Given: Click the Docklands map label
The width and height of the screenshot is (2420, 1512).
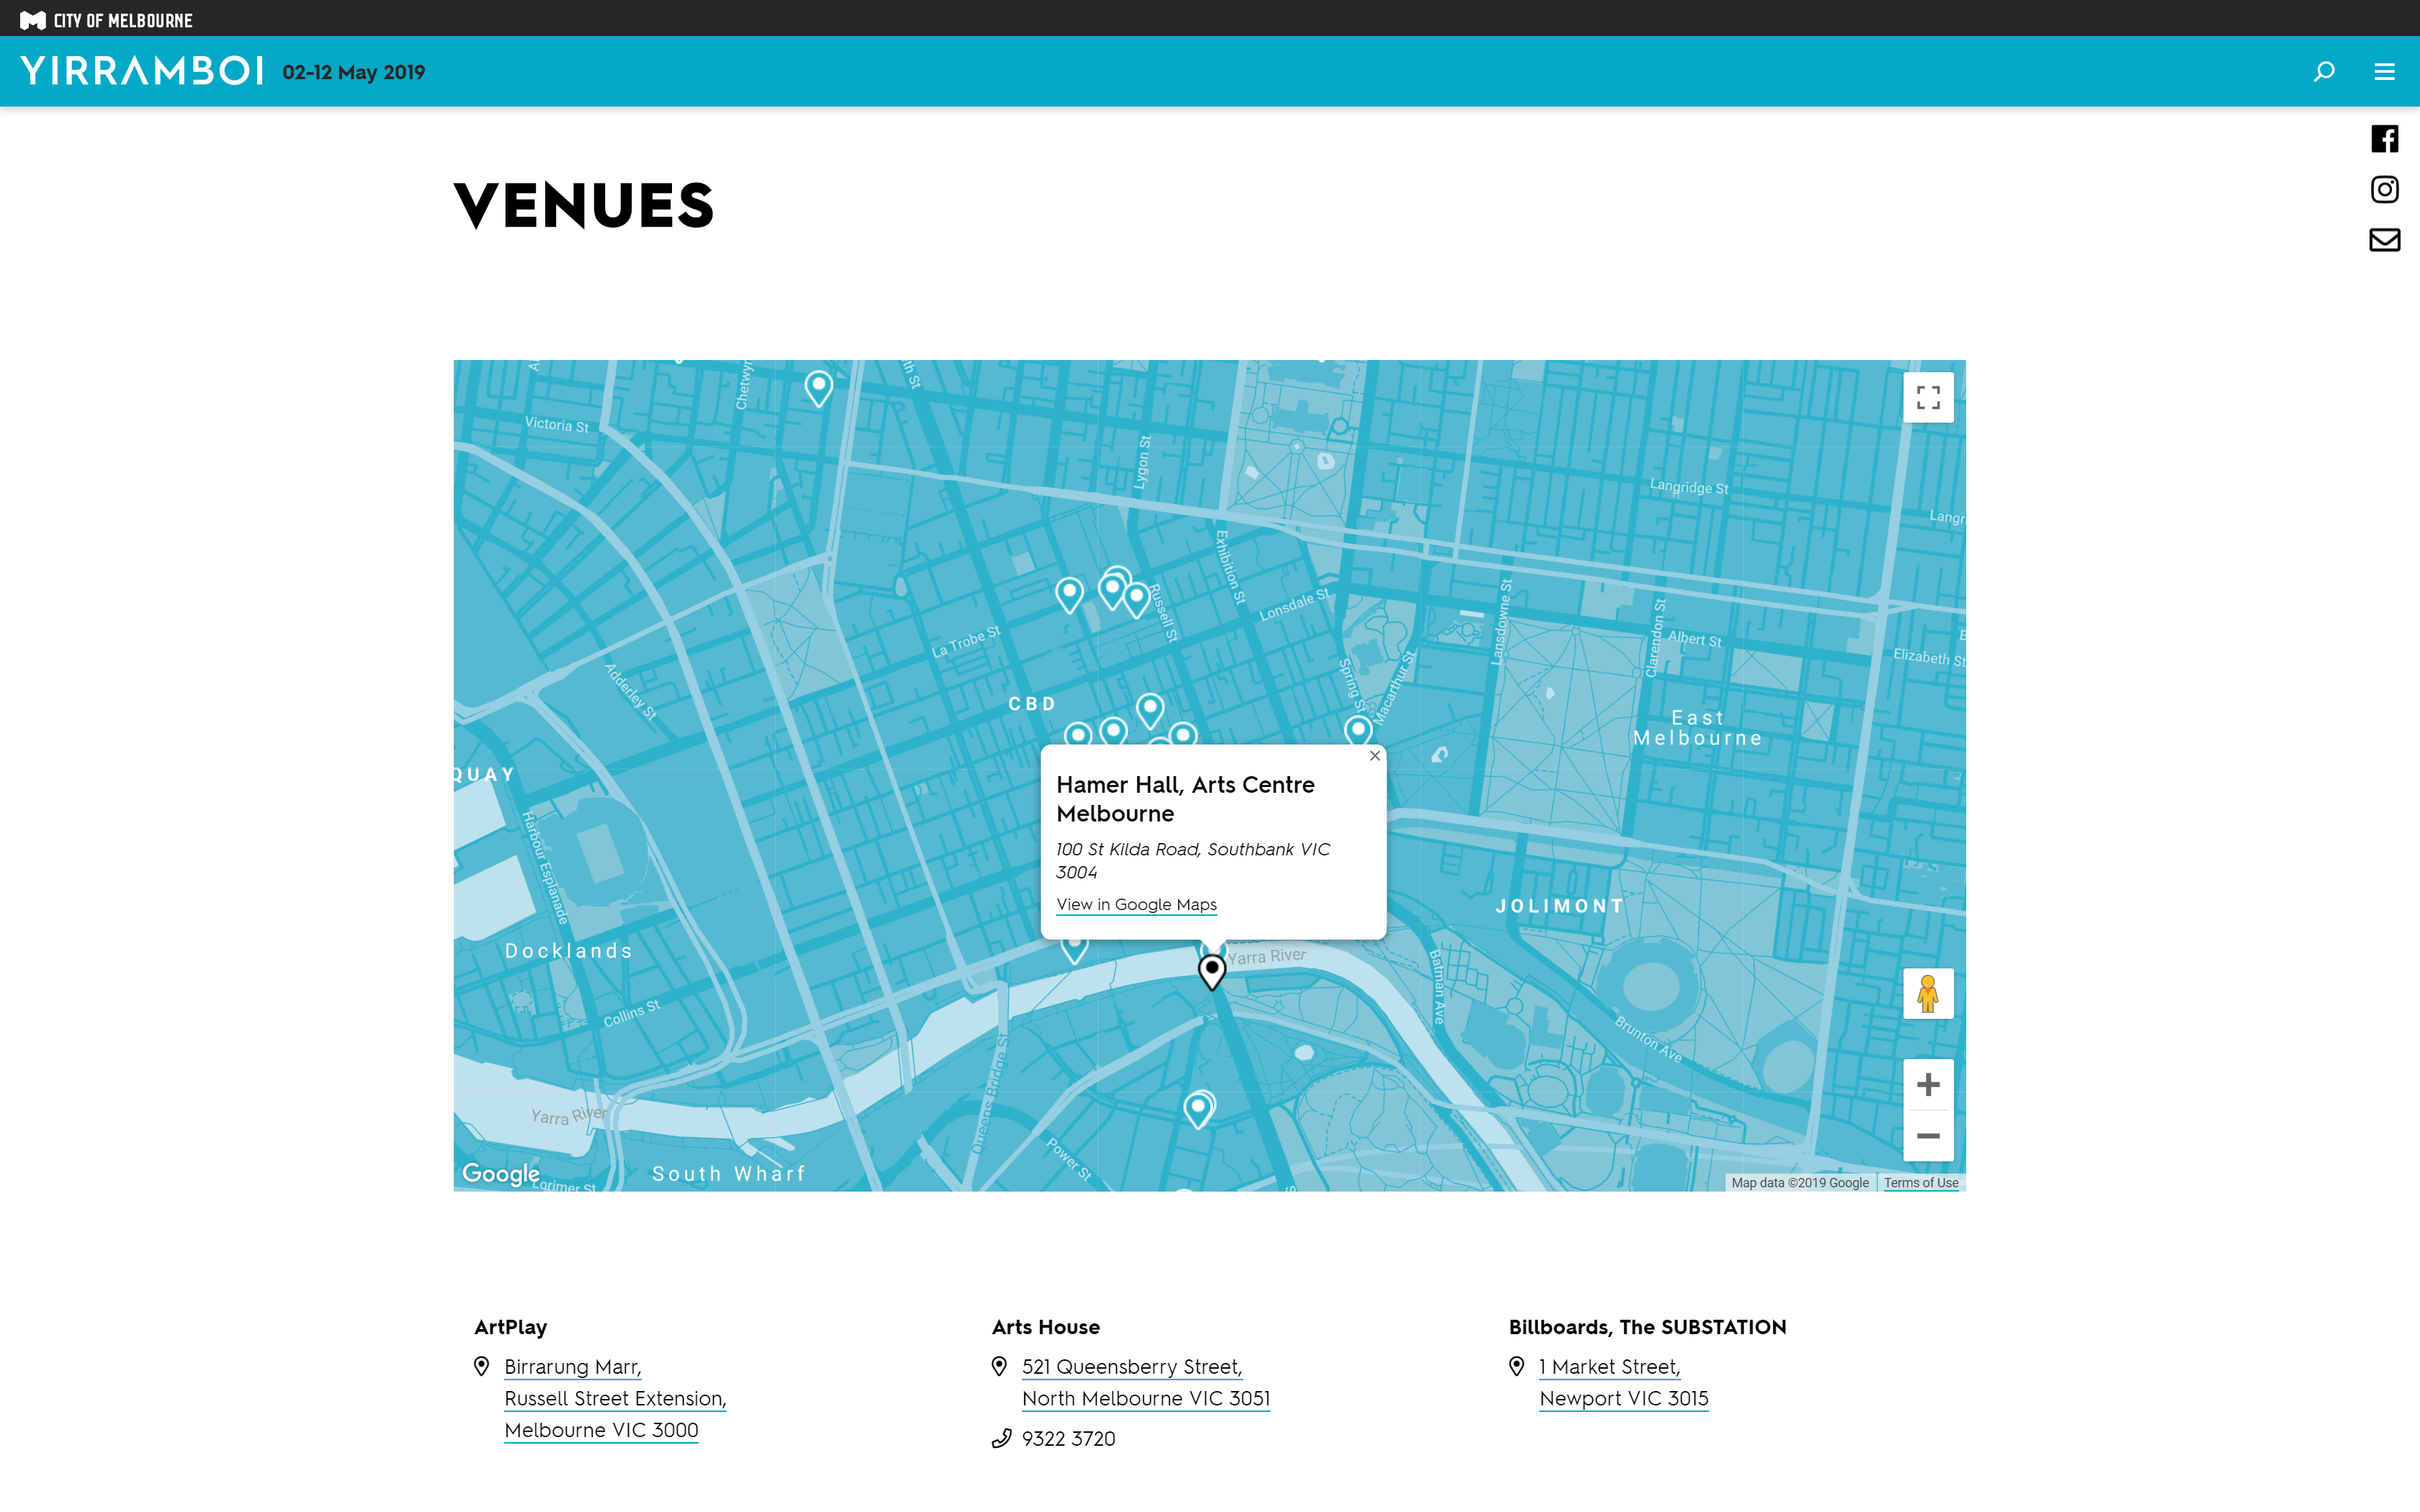Looking at the screenshot, I should click(x=569, y=951).
